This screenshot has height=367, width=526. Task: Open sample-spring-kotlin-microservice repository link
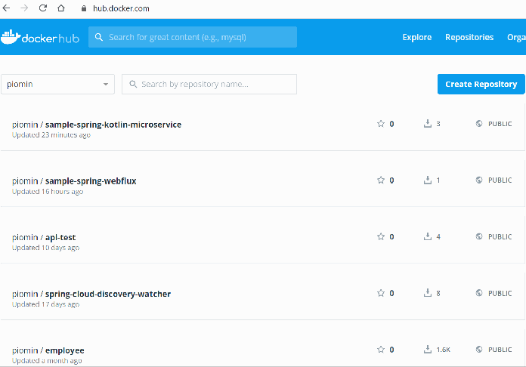pyautogui.click(x=113, y=125)
